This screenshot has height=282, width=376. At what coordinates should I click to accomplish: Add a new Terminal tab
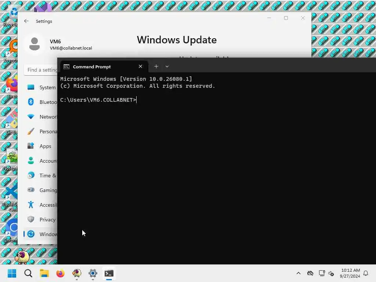click(x=156, y=66)
